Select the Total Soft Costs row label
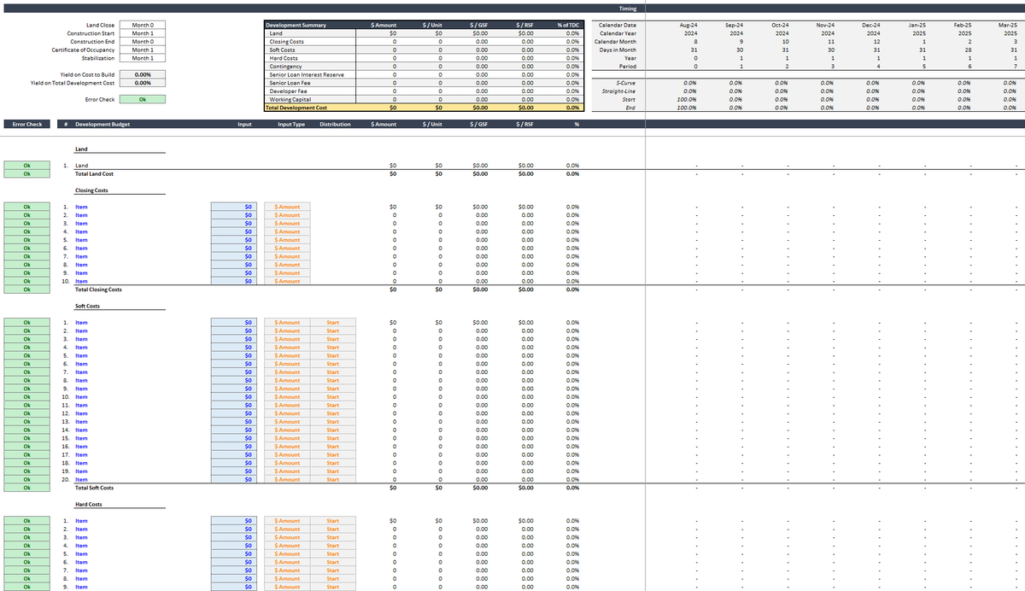The height and width of the screenshot is (591, 1025). tap(94, 488)
